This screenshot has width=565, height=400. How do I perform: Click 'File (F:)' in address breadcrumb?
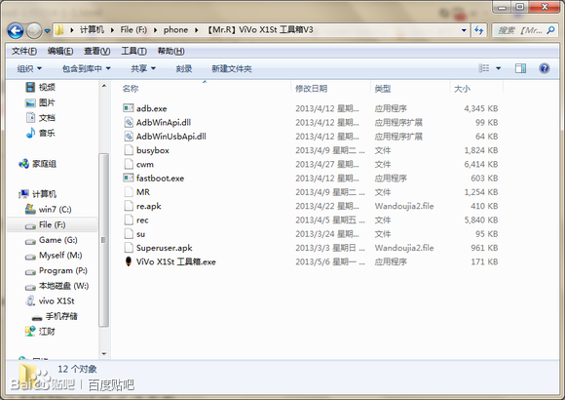133,30
